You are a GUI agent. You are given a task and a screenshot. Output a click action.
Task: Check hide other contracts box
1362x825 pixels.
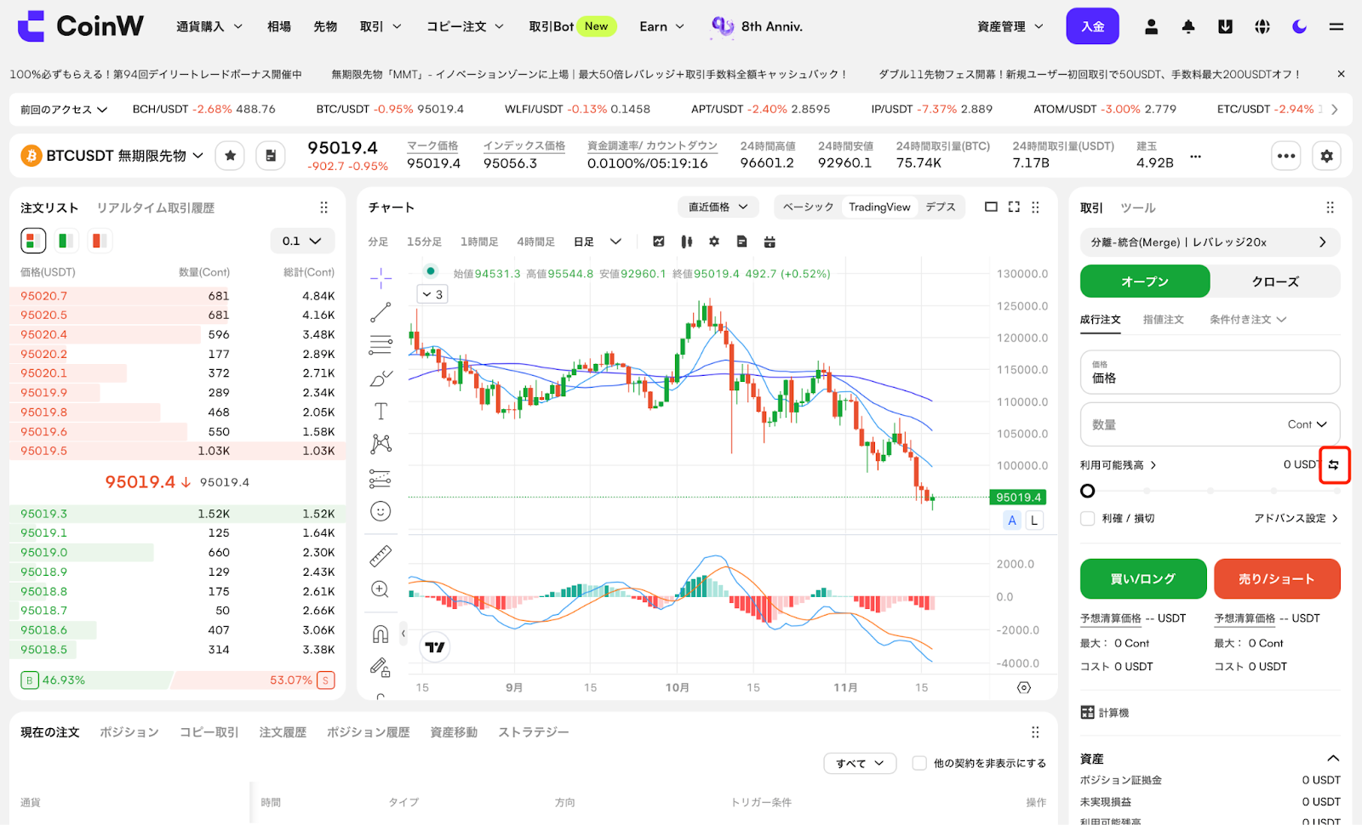point(919,763)
